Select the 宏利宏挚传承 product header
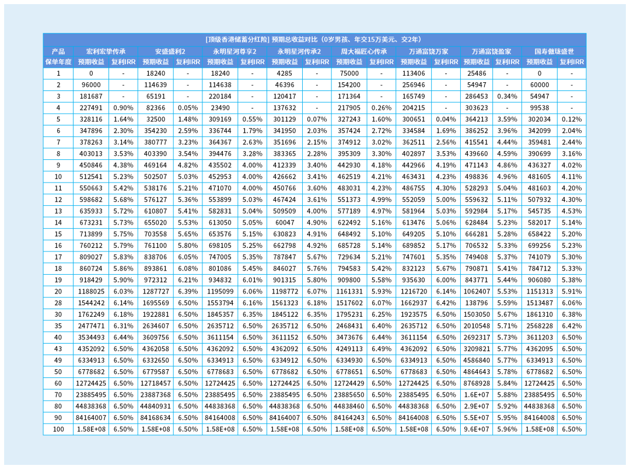630x469 pixels. coord(106,51)
